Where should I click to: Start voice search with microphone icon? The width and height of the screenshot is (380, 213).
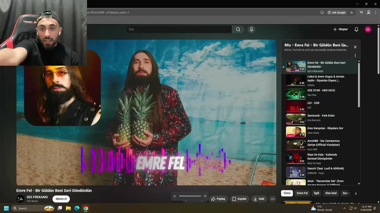251,29
